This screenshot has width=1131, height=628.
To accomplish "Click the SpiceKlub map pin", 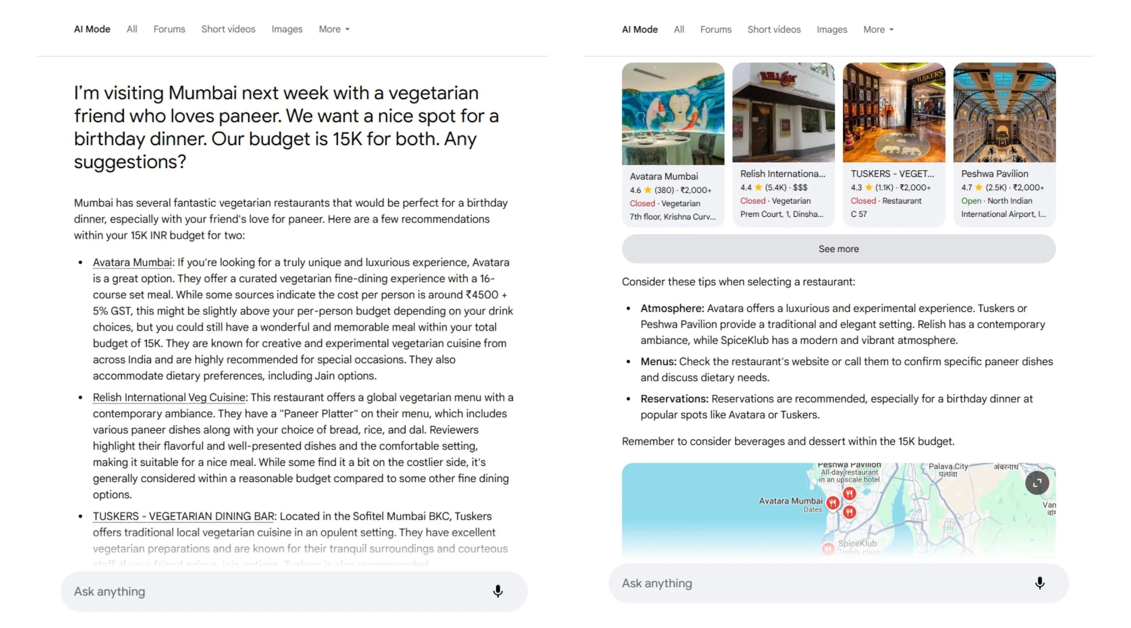I will click(828, 549).
